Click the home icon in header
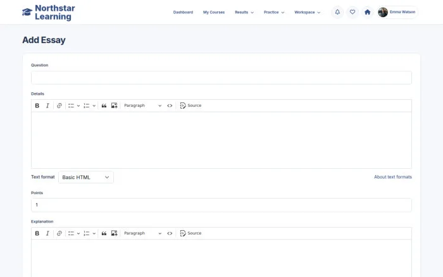The image size is (443, 277). pyautogui.click(x=367, y=12)
